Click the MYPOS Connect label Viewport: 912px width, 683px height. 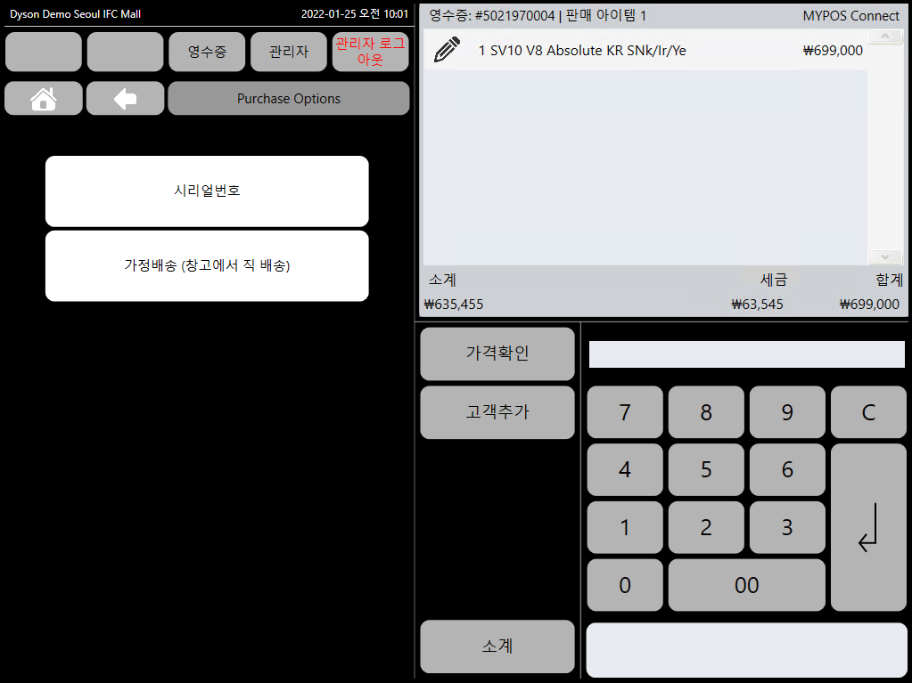[850, 16]
